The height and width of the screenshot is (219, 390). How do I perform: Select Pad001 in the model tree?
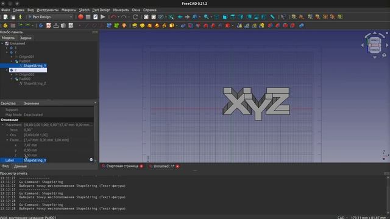pyautogui.click(x=24, y=61)
